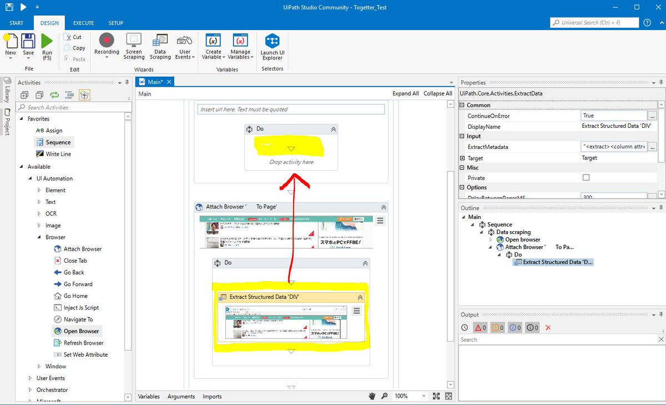Viewport: 666px width, 405px height.
Task: Select the Go Back activity
Action: [69, 272]
